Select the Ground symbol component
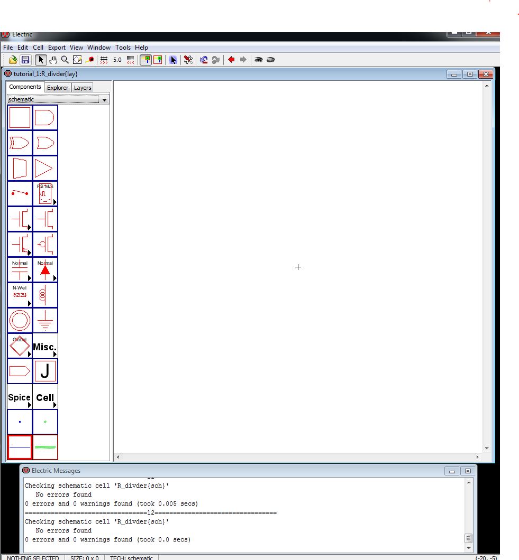Image resolution: width=519 pixels, height=560 pixels. (45, 320)
